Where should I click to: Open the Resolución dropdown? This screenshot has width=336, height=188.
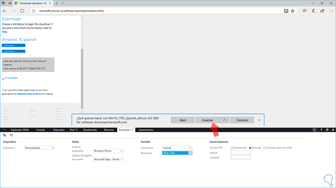coord(177,153)
